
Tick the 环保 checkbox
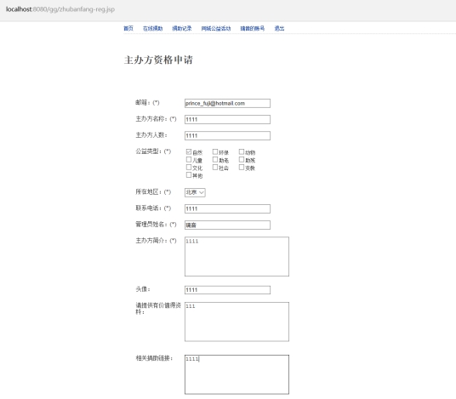(215, 151)
